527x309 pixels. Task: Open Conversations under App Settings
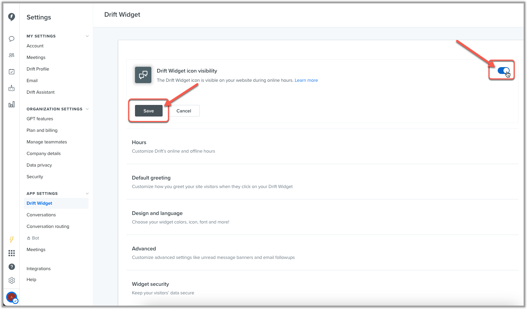[x=41, y=215]
